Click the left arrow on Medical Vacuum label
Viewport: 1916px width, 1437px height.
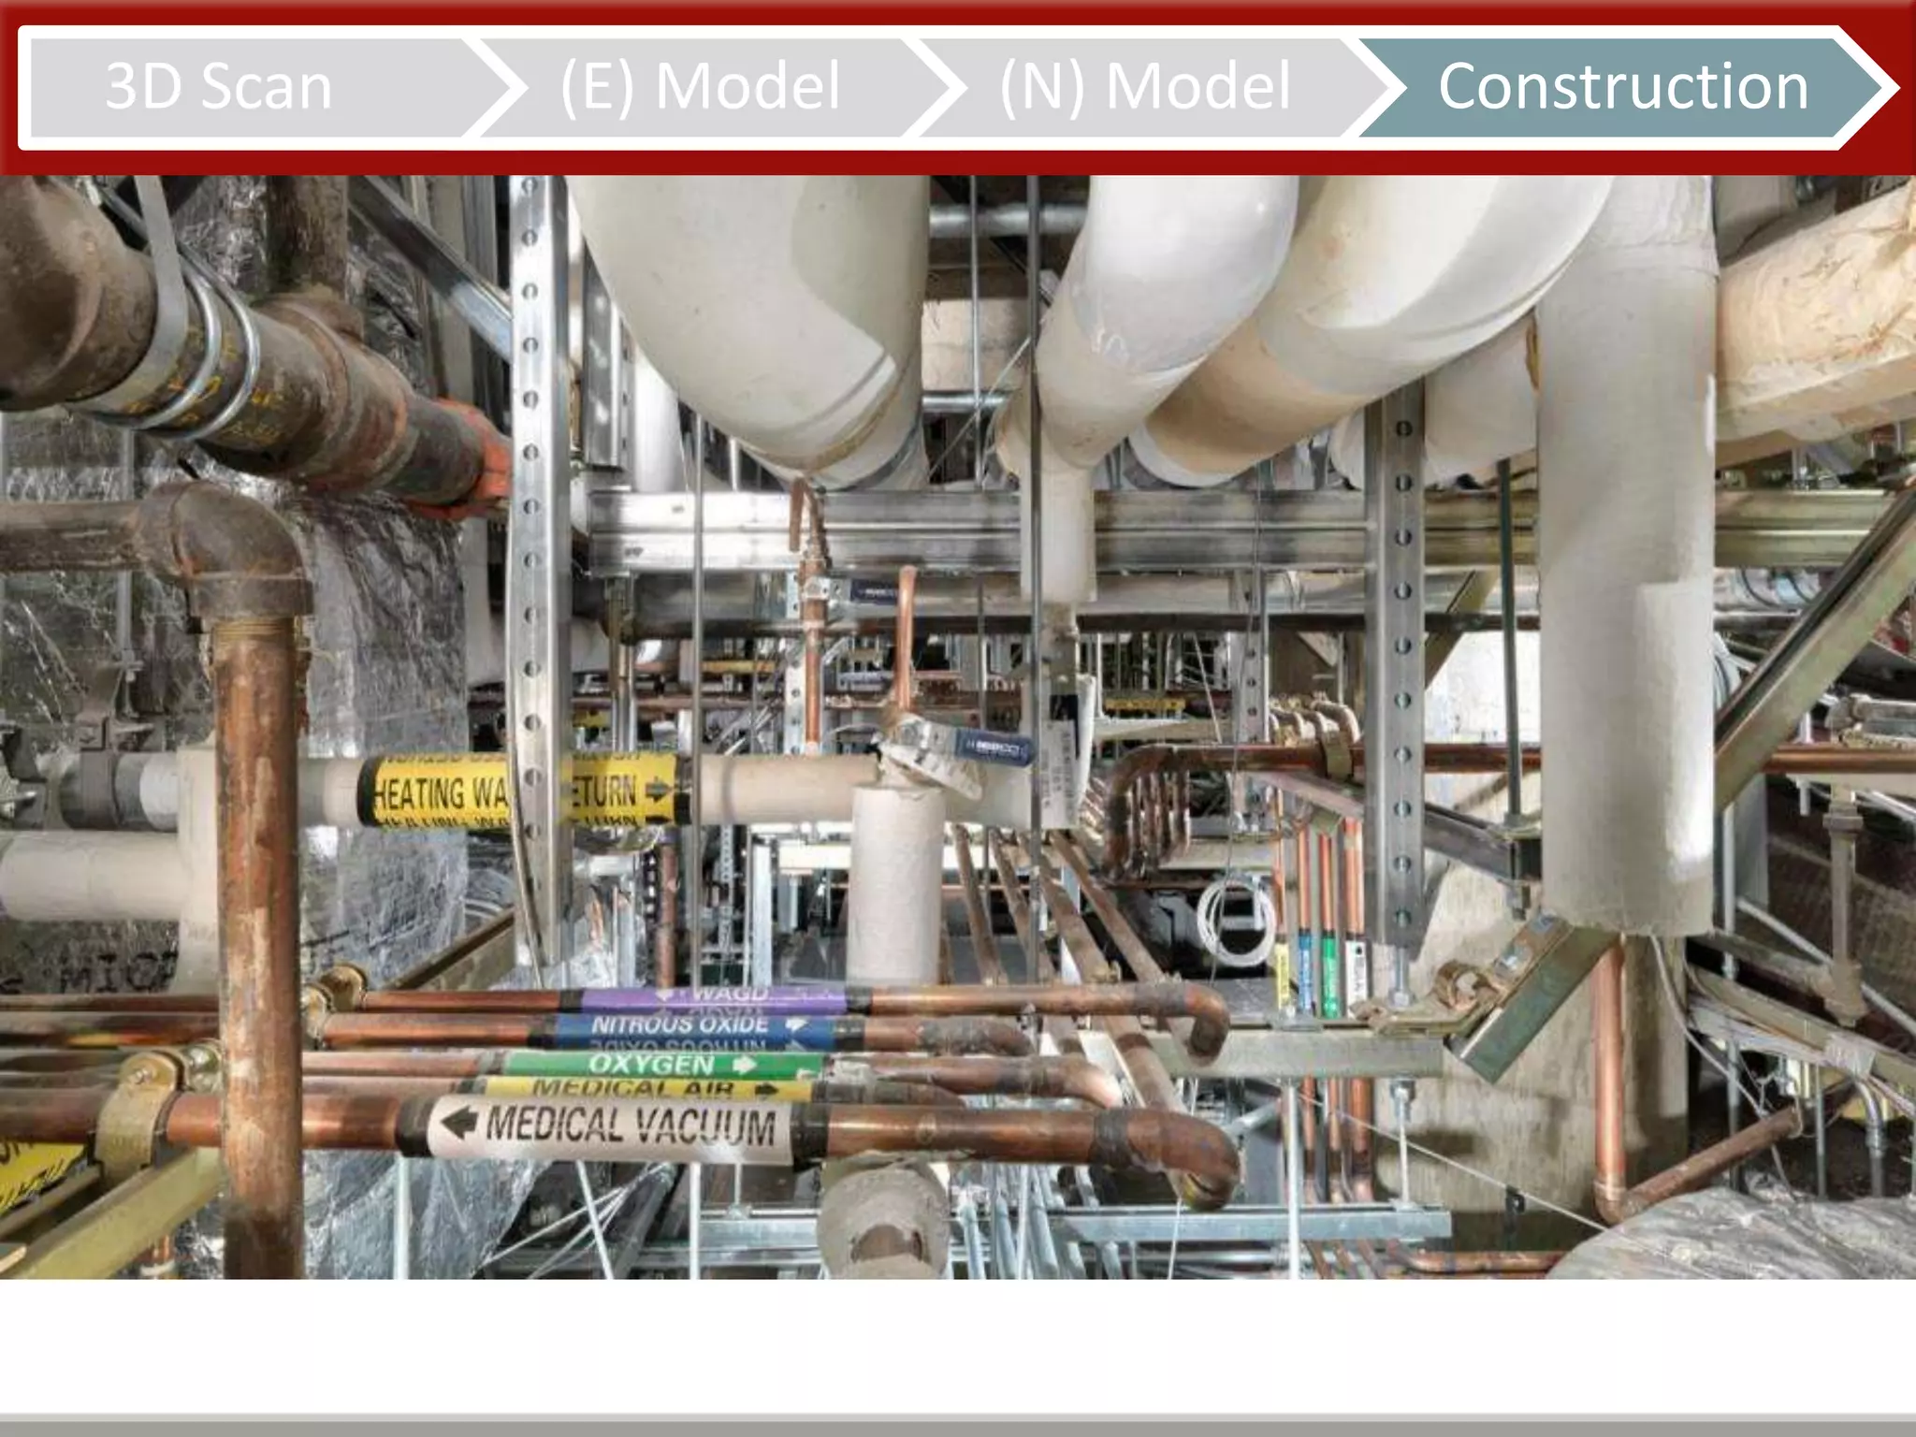(x=458, y=1120)
